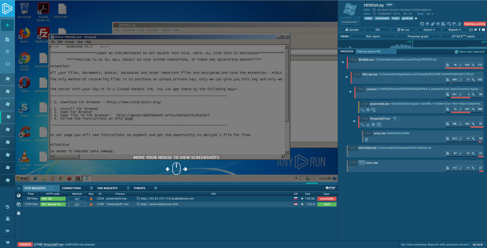
Task: Click the Windows Start button in the VM
Action: click(x=22, y=178)
